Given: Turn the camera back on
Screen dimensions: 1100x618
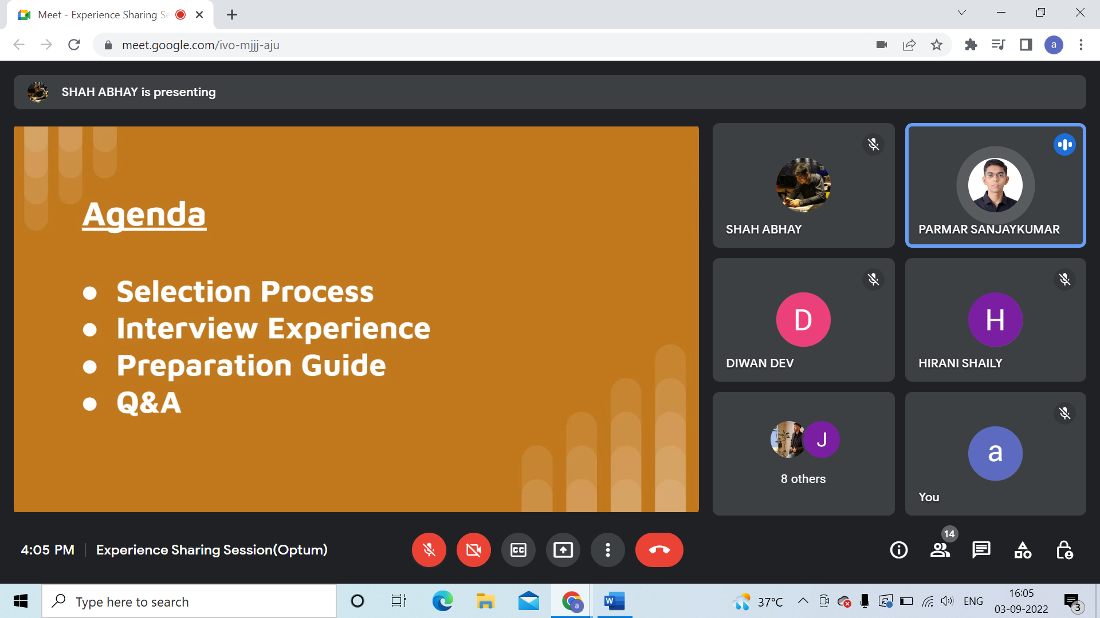Looking at the screenshot, I should (473, 550).
